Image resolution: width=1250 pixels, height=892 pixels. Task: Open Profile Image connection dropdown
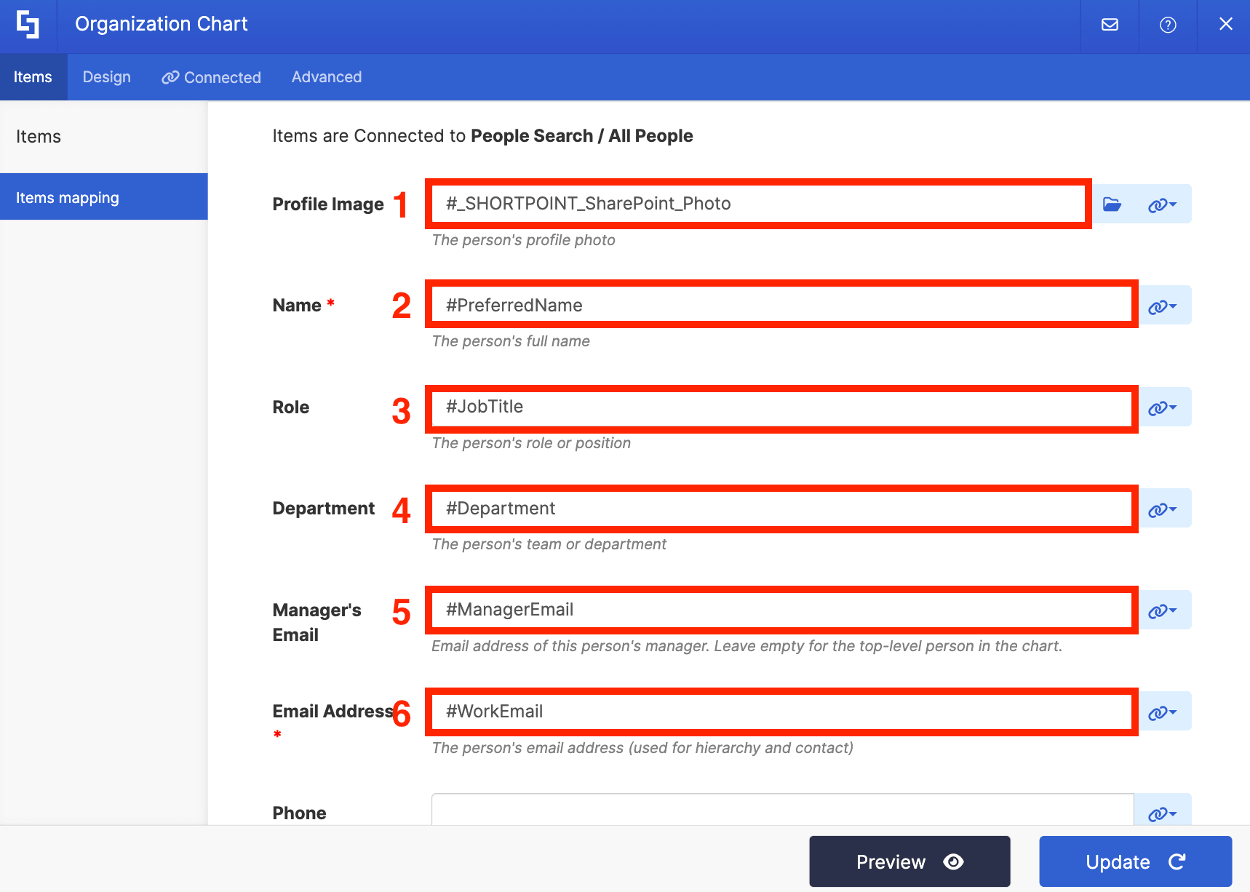tap(1162, 204)
